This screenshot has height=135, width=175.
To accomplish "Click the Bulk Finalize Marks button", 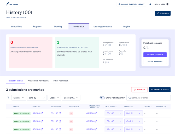I will (x=160, y=90).
